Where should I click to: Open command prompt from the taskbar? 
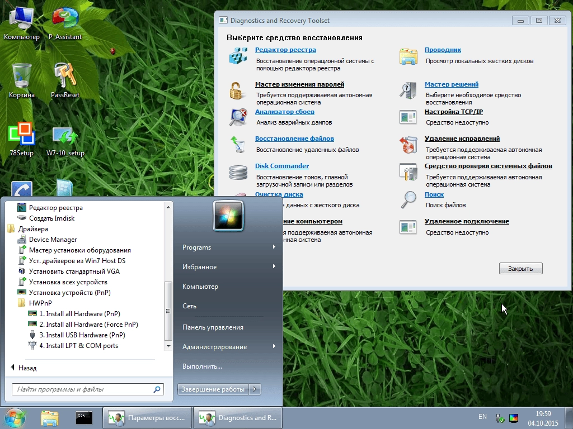(84, 418)
